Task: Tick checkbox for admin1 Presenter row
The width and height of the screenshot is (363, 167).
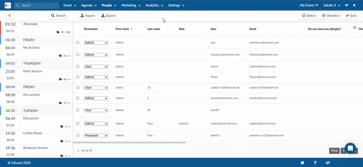Action: 78,135
